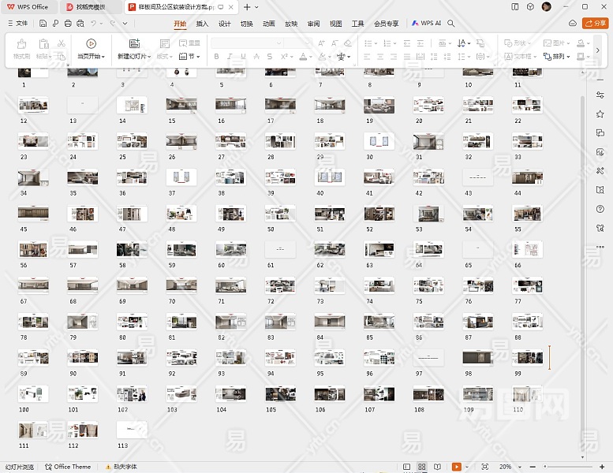Click the help question mark in right sidebar
The width and height of the screenshot is (613, 473).
600,209
